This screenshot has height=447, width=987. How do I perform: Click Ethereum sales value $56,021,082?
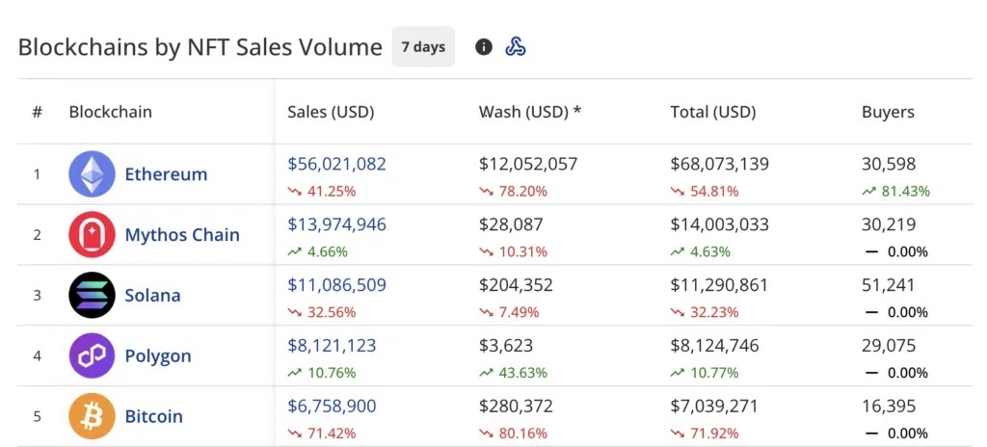pos(336,165)
